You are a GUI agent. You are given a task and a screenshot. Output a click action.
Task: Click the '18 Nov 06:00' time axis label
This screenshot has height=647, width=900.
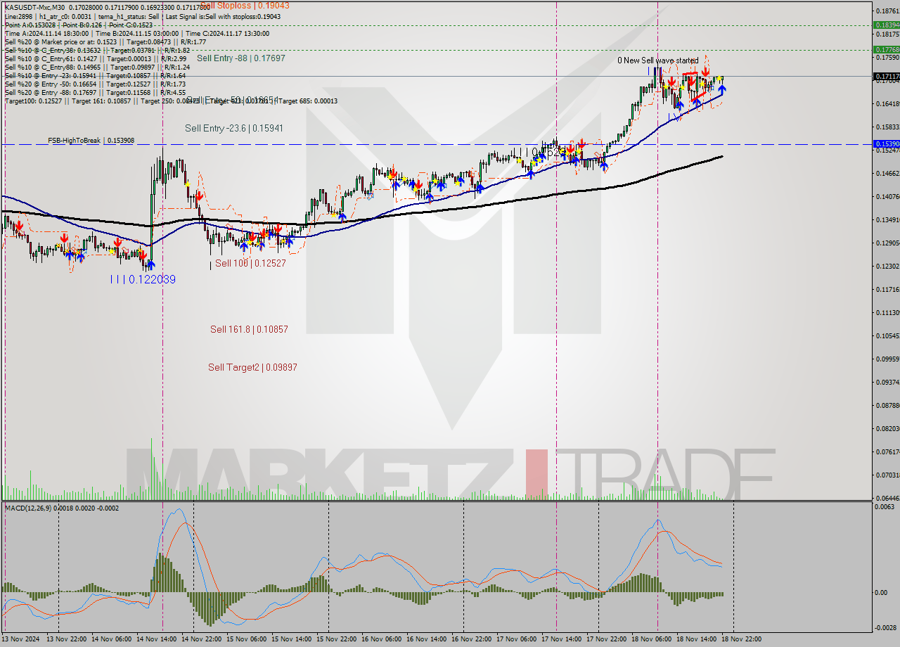pyautogui.click(x=652, y=639)
